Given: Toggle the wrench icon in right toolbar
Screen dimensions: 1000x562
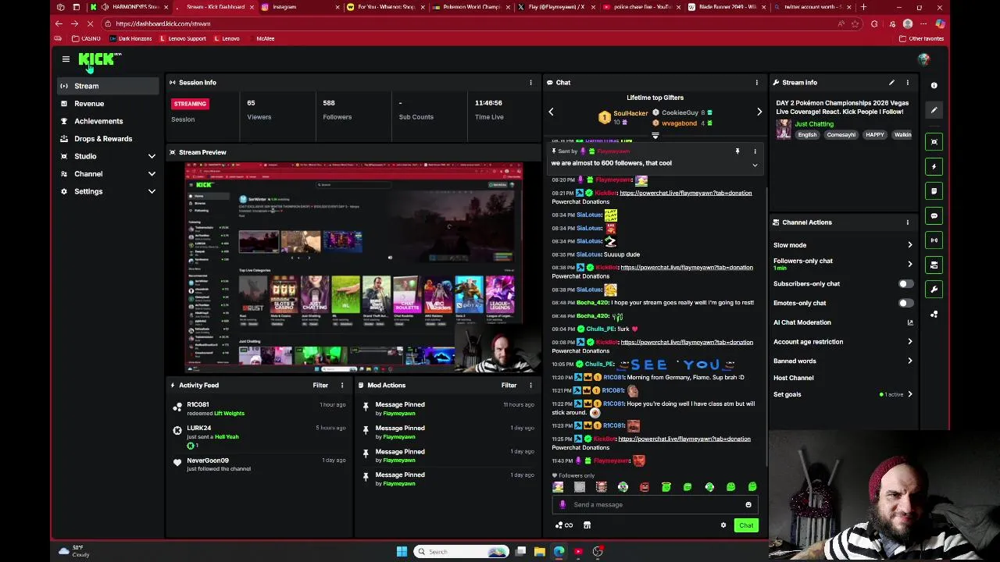Looking at the screenshot, I should [934, 290].
